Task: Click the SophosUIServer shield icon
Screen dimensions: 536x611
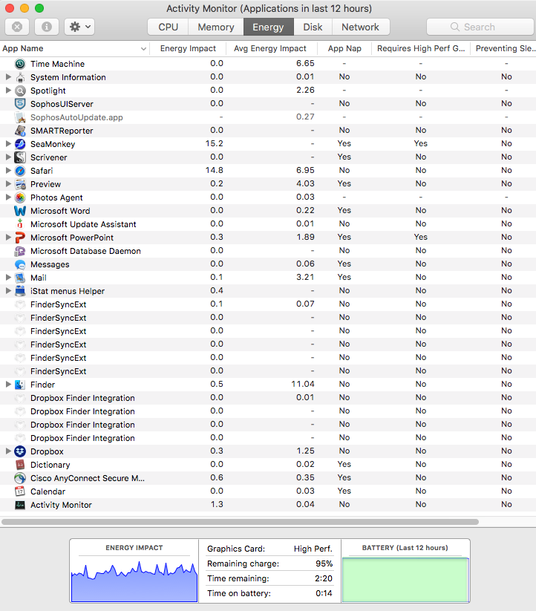Action: tap(20, 104)
